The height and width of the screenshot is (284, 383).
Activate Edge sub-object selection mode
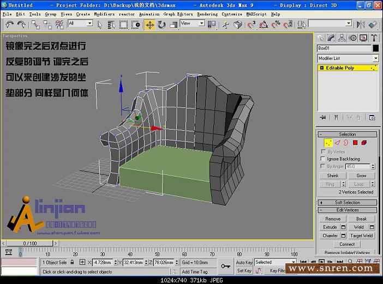tap(337, 143)
